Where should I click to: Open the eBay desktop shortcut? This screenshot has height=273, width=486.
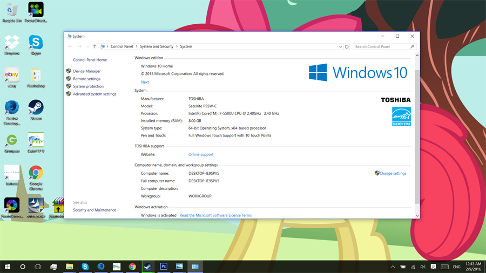pyautogui.click(x=11, y=75)
